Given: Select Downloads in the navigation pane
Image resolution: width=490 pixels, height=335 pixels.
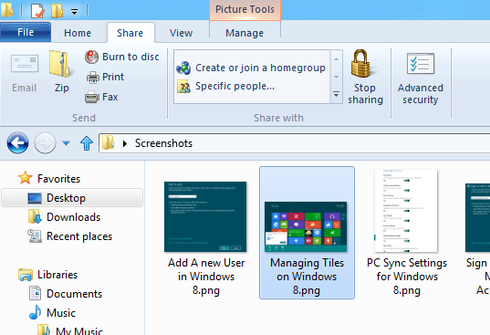Looking at the screenshot, I should click(x=73, y=217).
